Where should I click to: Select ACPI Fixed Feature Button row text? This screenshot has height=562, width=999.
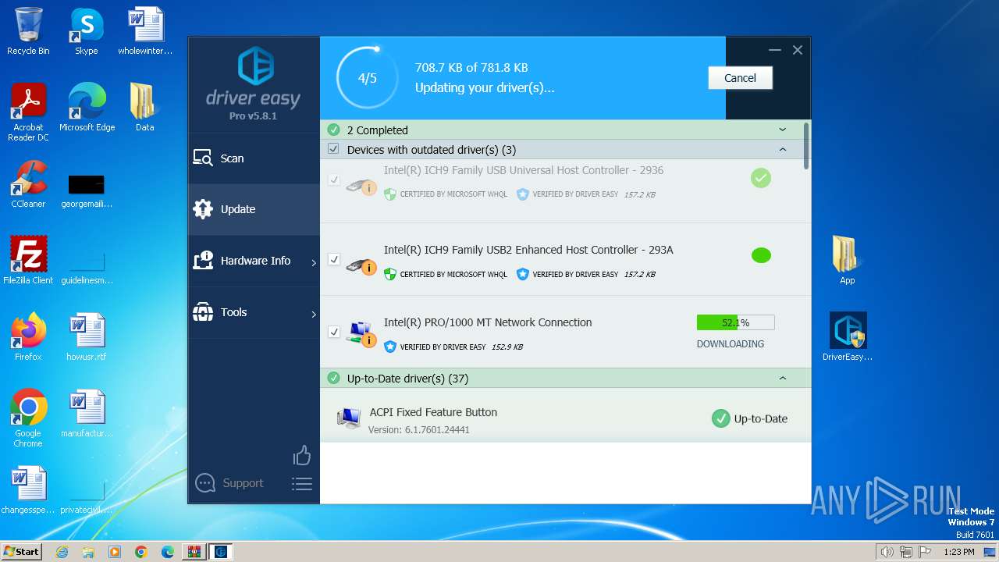pyautogui.click(x=433, y=412)
